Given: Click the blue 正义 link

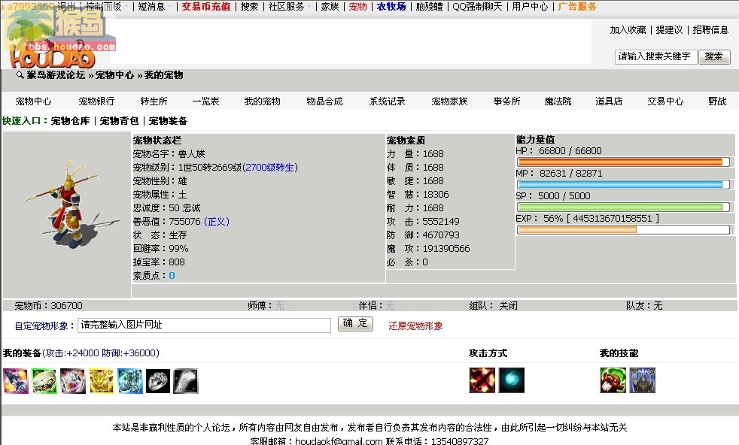Looking at the screenshot, I should 216,221.
